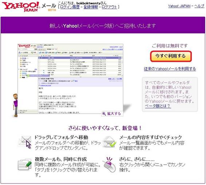Click the bokboktwenty username greeting
The height and width of the screenshot is (185, 206).
point(82,3)
